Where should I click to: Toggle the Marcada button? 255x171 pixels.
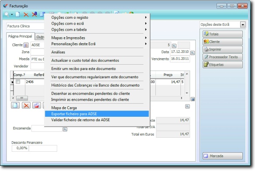tap(223, 156)
